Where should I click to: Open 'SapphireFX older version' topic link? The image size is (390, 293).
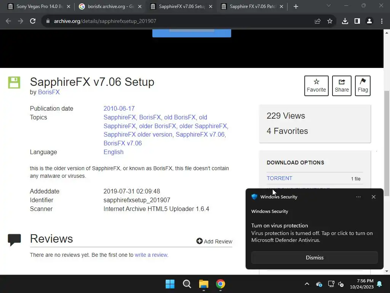[138, 135]
